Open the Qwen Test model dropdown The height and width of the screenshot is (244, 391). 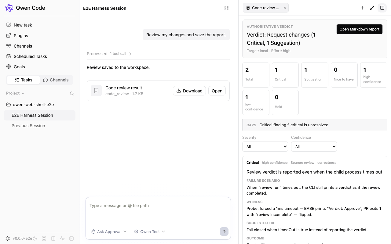(x=150, y=231)
